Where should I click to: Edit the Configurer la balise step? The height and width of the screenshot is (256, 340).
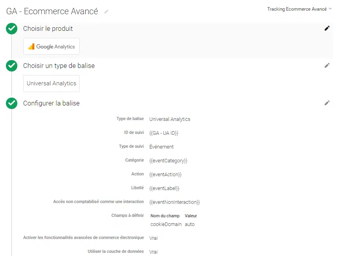pos(327,103)
